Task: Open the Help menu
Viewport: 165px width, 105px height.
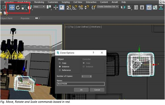Action: [123, 2]
